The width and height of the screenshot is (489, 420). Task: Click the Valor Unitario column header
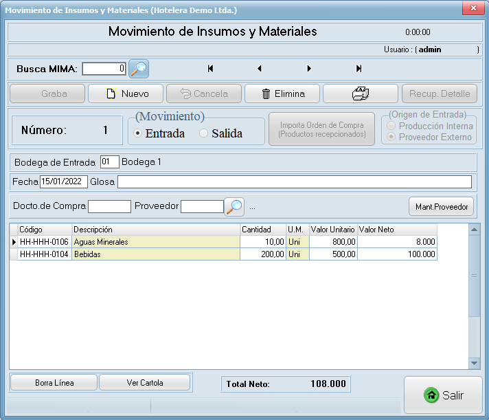tap(333, 230)
